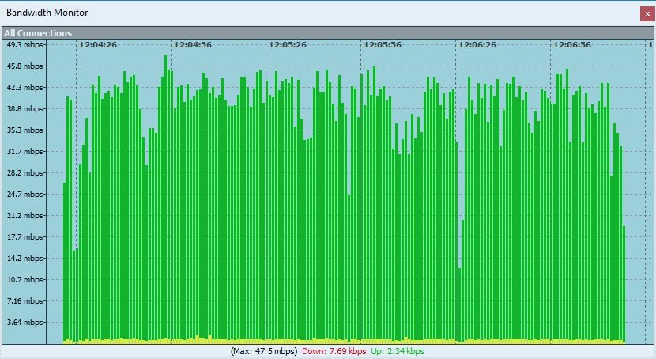656x359 pixels.
Task: Click the green Up: 2.34 kbps readout
Action: point(397,351)
